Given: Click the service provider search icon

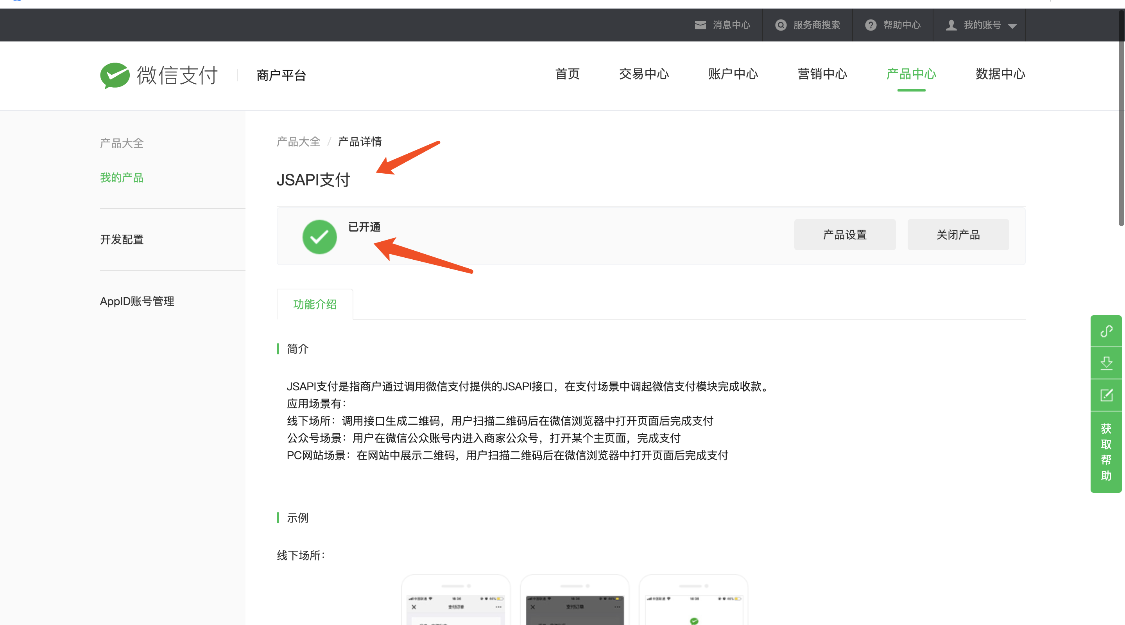Looking at the screenshot, I should pos(781,25).
